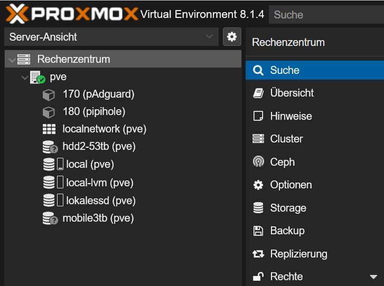Click the lokalessd storage icon
Screen dimensions: 384x286
(x=49, y=200)
